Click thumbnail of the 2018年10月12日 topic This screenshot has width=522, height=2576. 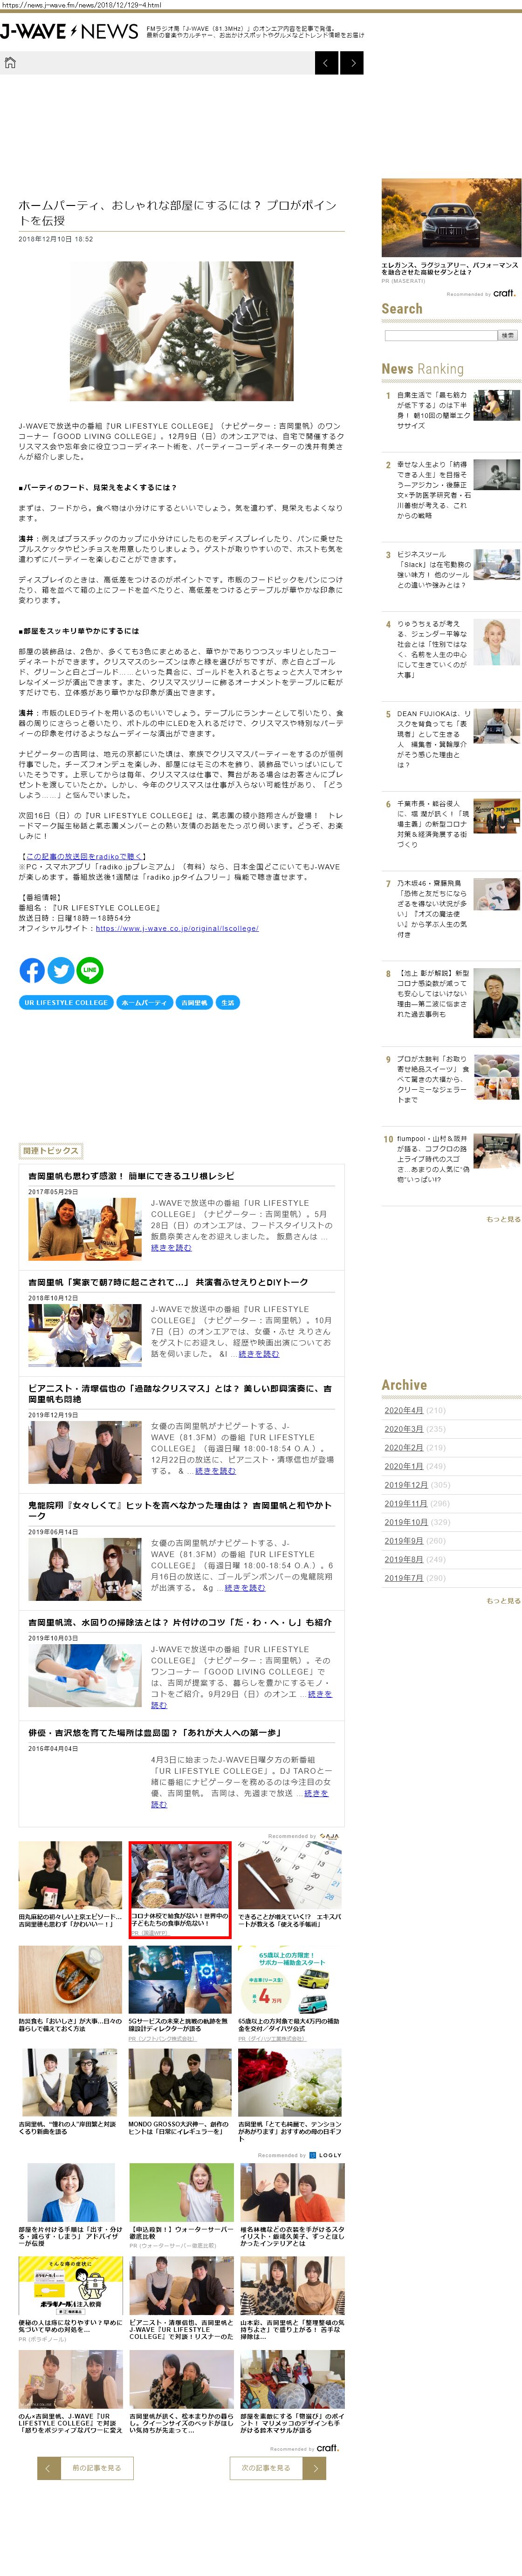(85, 1335)
